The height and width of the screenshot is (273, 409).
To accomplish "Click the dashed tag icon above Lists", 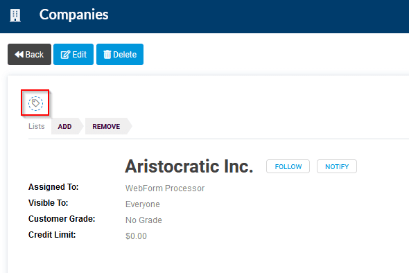I will [35, 103].
